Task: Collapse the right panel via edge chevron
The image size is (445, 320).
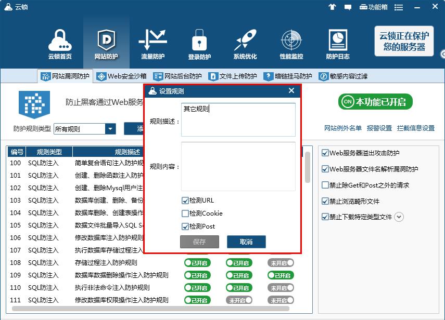Action: (x=442, y=54)
